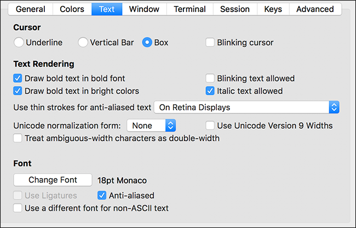The width and height of the screenshot is (356, 228).
Task: Select the Window tab
Action: (x=144, y=9)
